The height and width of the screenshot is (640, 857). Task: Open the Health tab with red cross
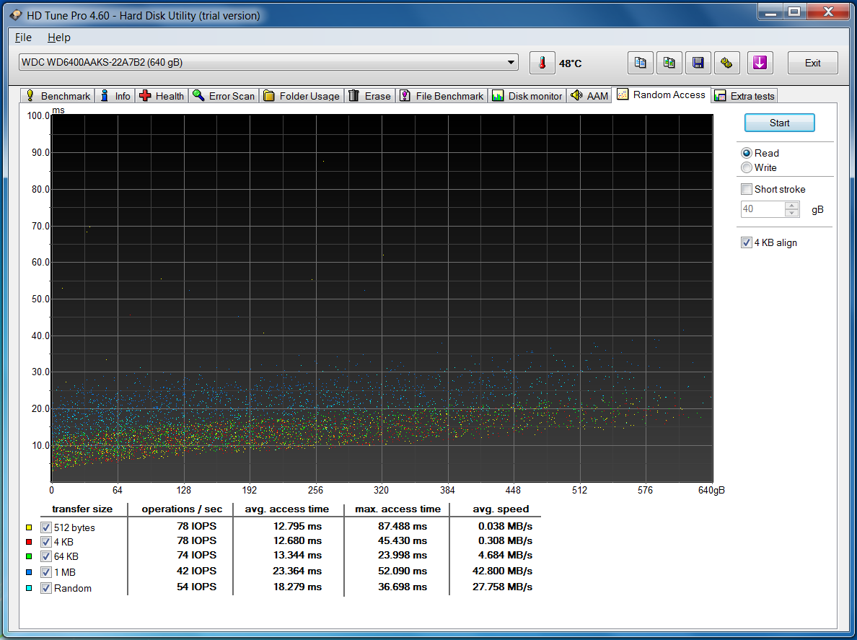(x=162, y=96)
